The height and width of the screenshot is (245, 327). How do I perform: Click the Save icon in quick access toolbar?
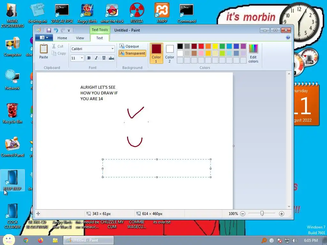pos(49,30)
